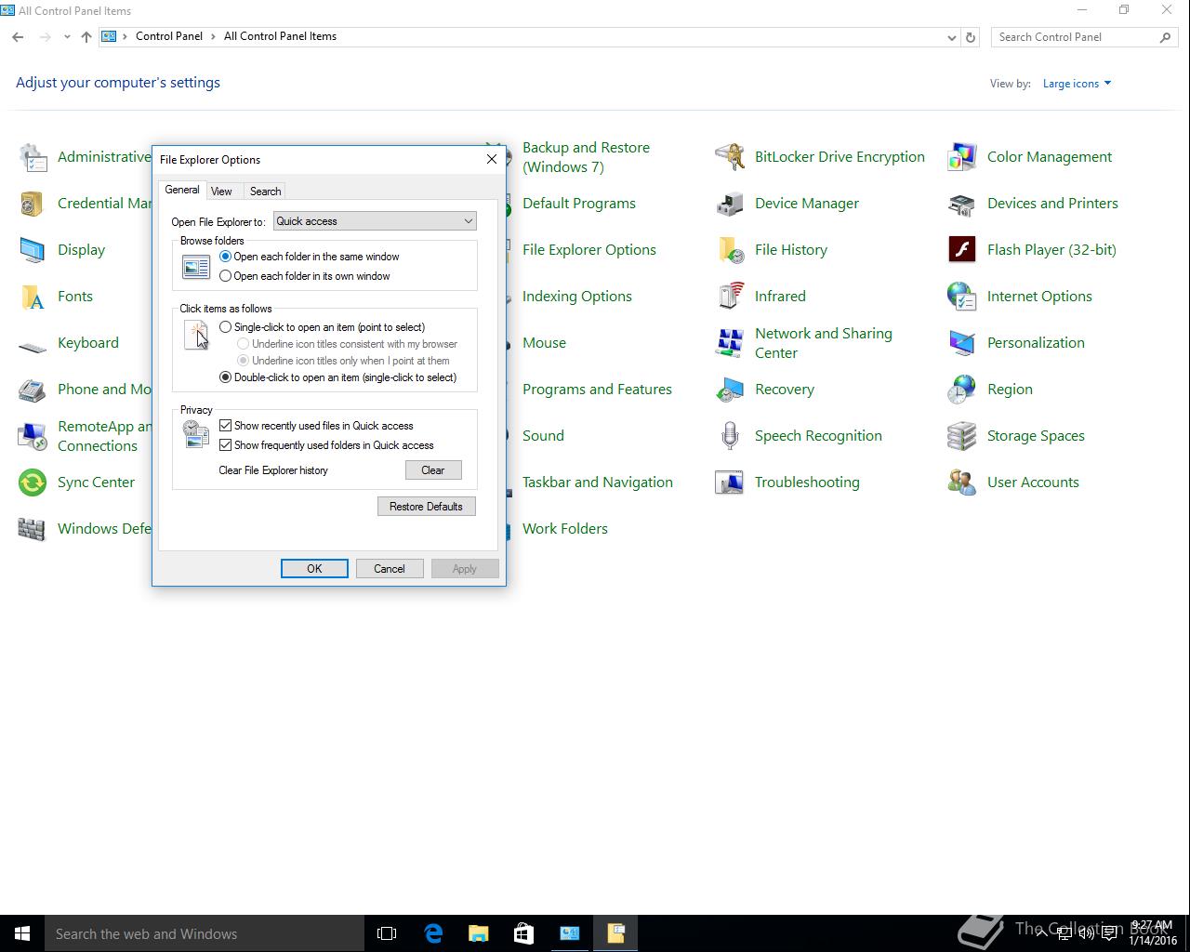Click Taskbar and Navigation link
1190x952 pixels.
[598, 483]
